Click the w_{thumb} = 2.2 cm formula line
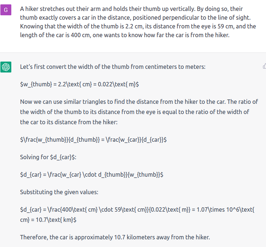 tap(80, 84)
